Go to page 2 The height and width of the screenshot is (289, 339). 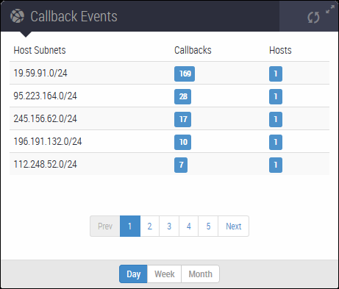point(149,226)
